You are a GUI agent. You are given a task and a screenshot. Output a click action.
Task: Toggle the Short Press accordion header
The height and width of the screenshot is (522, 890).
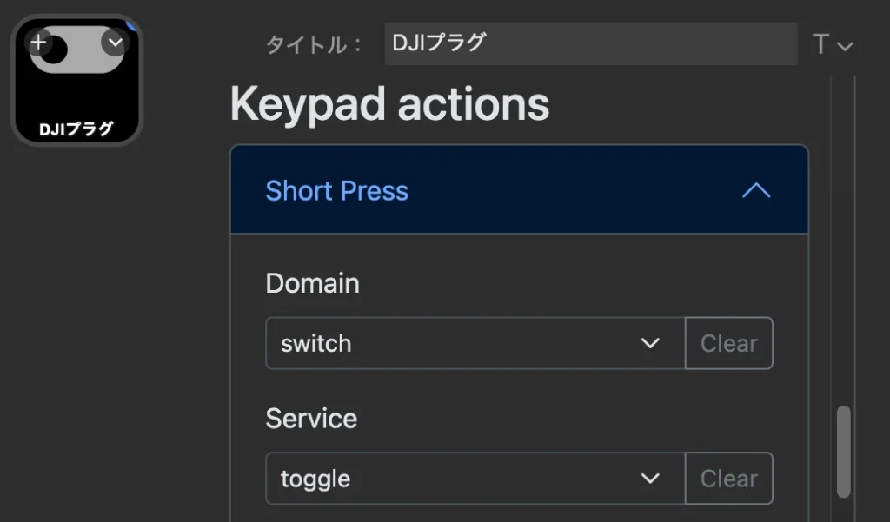click(519, 189)
